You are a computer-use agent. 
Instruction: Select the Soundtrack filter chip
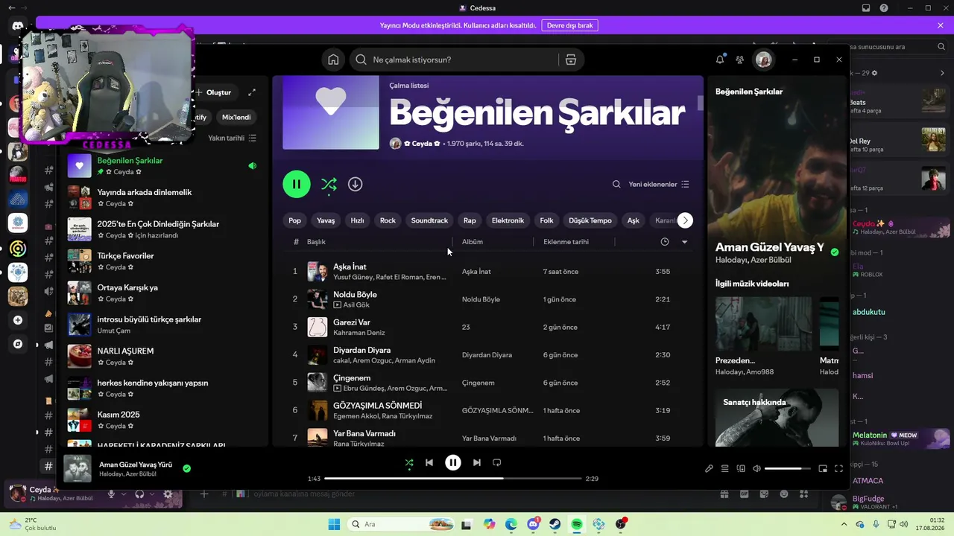(429, 220)
